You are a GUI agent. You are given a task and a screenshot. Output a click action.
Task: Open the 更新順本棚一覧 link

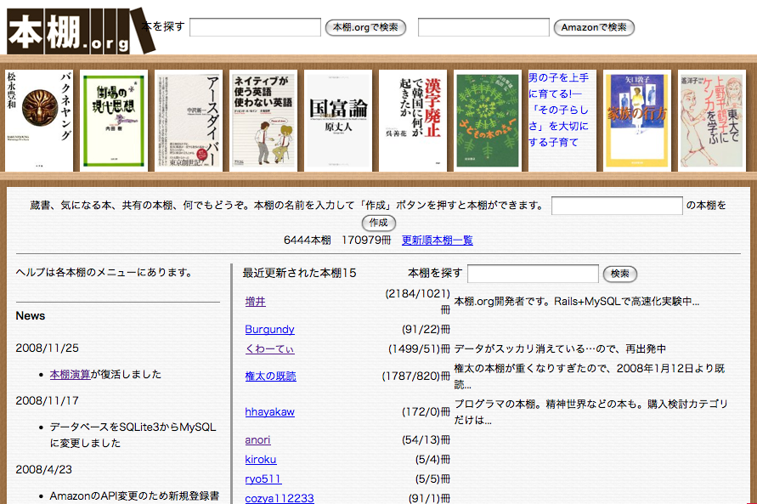[x=437, y=241]
